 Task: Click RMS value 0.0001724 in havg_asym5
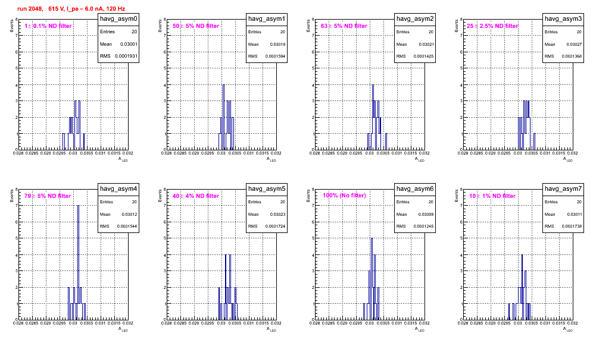[x=275, y=226]
